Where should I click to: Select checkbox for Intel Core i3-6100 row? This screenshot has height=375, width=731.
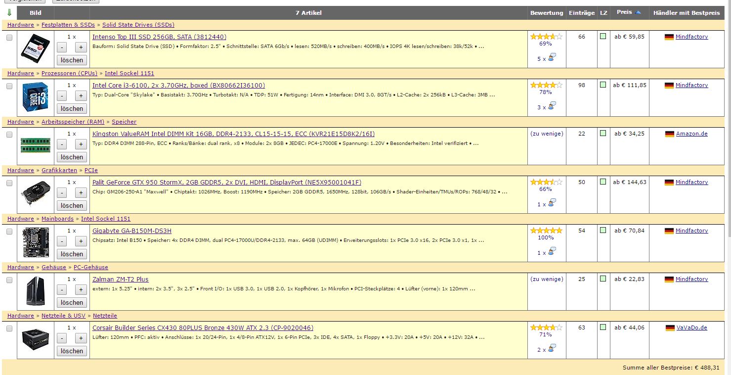tap(9, 86)
